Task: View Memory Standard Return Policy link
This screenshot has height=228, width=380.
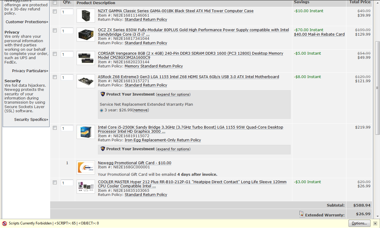Action: (154, 66)
